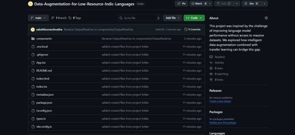Expand the Fork dropdown arrow
The height and width of the screenshot is (135, 295).
pos(237,4)
